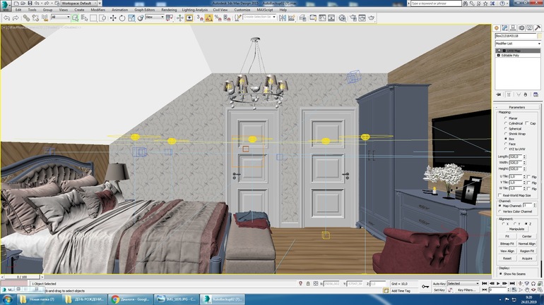Screen dimensions: 544x305
Task: Choose Planar mapping radio button
Action: [506, 118]
